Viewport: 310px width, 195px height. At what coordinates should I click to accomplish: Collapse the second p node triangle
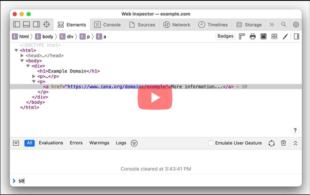pos(34,82)
